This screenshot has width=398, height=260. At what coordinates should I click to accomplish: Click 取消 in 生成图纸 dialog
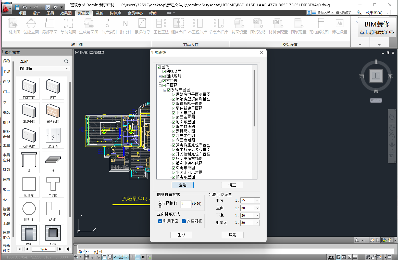coord(233,235)
